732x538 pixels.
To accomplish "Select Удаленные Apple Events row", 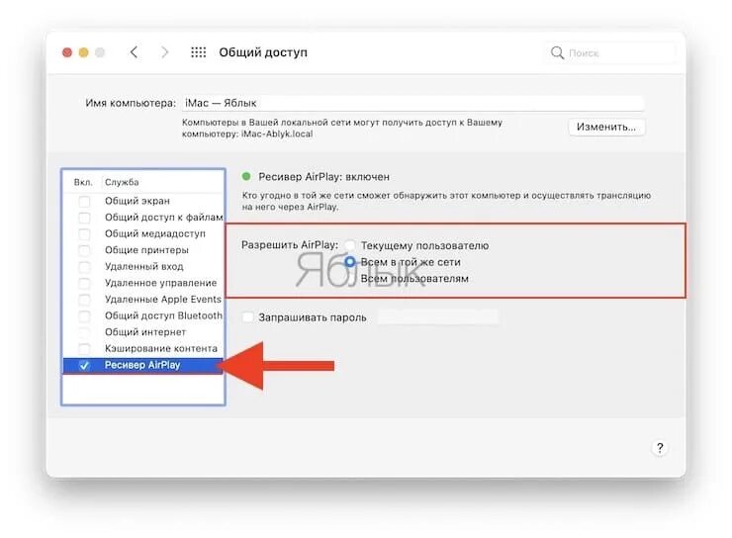I will click(143, 299).
